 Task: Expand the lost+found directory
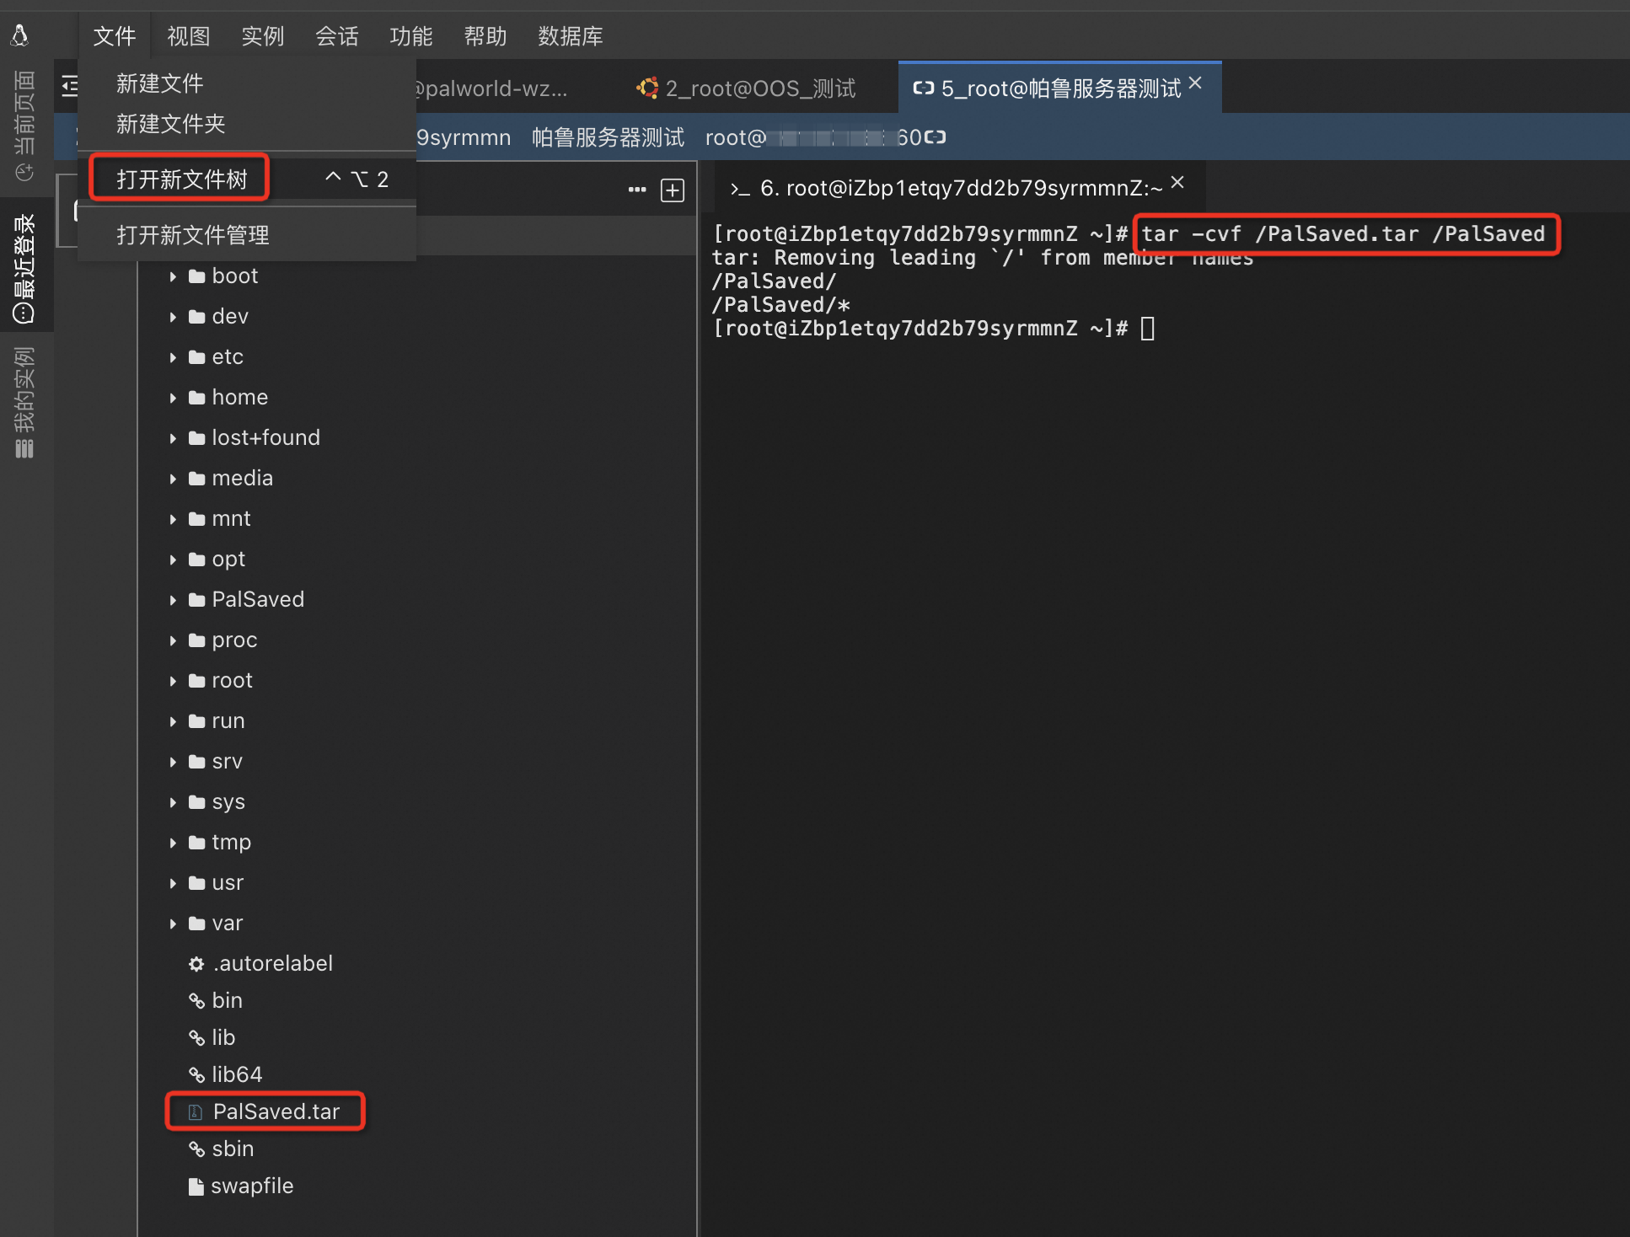coord(173,438)
